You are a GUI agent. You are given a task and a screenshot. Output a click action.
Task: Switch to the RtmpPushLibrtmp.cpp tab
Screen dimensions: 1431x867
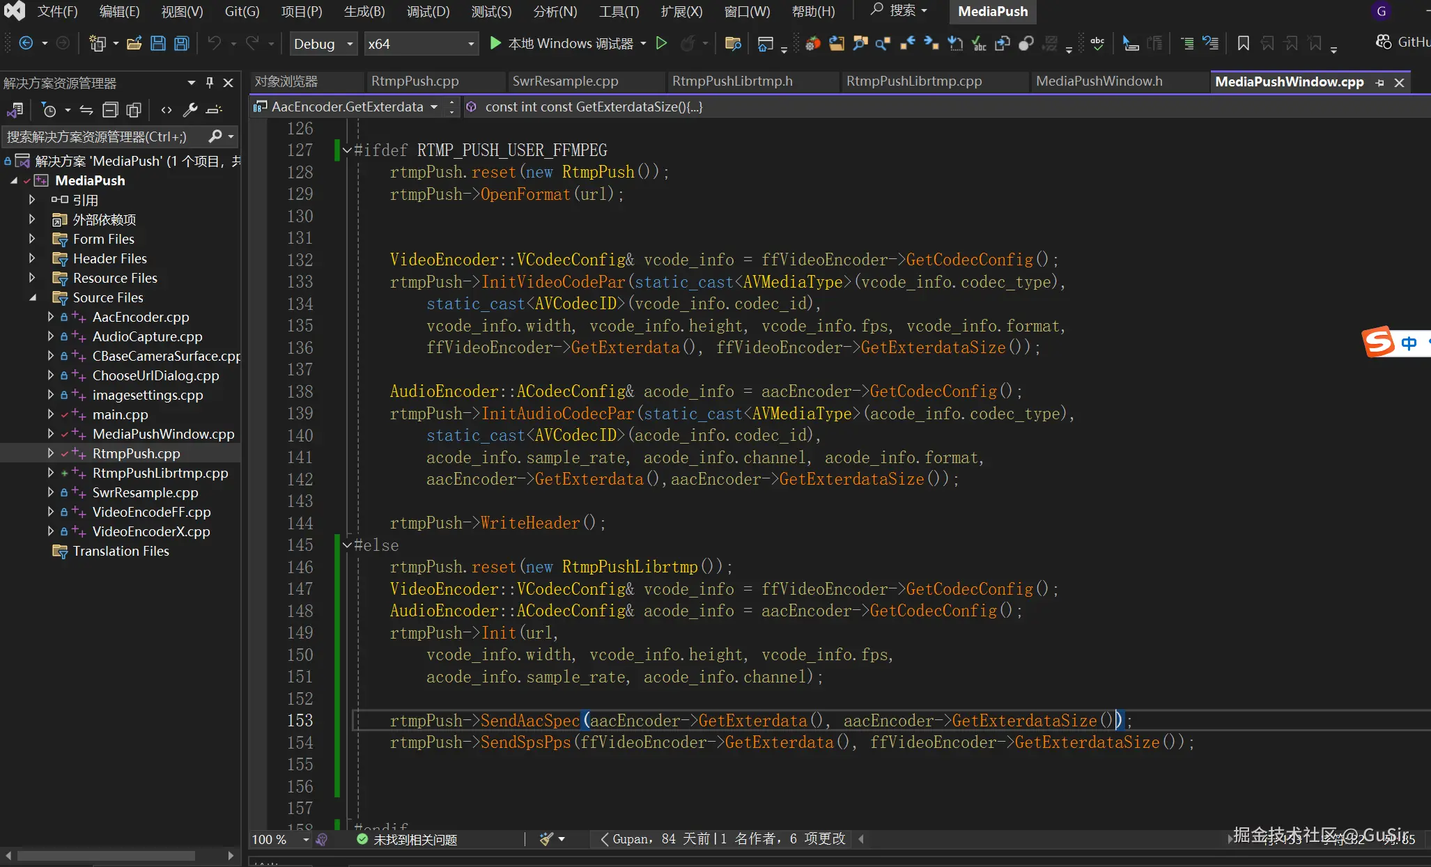click(913, 81)
